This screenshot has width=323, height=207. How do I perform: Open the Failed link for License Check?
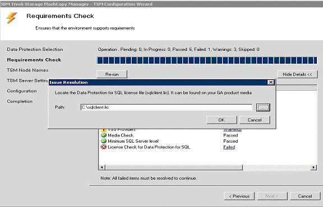coord(229,147)
